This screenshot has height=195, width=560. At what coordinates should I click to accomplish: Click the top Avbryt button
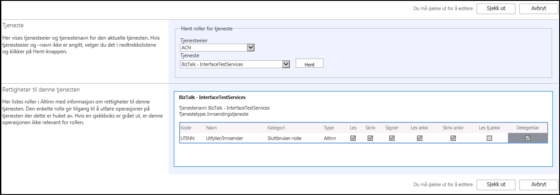pyautogui.click(x=538, y=9)
